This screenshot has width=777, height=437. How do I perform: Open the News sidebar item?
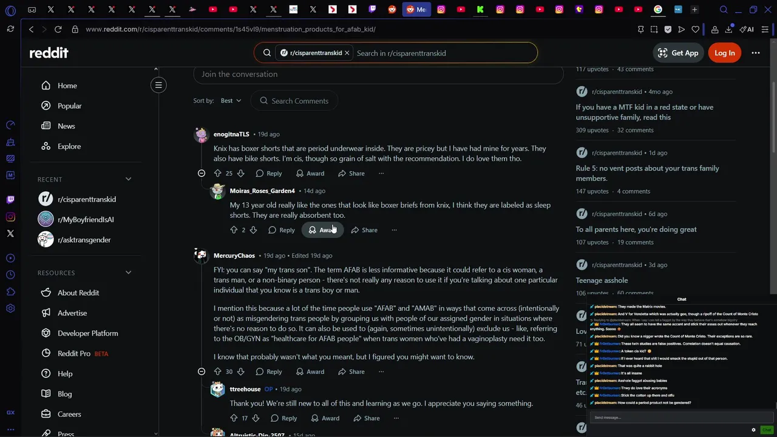(66, 126)
